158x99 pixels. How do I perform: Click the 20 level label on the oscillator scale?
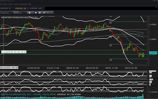coord(151,76)
